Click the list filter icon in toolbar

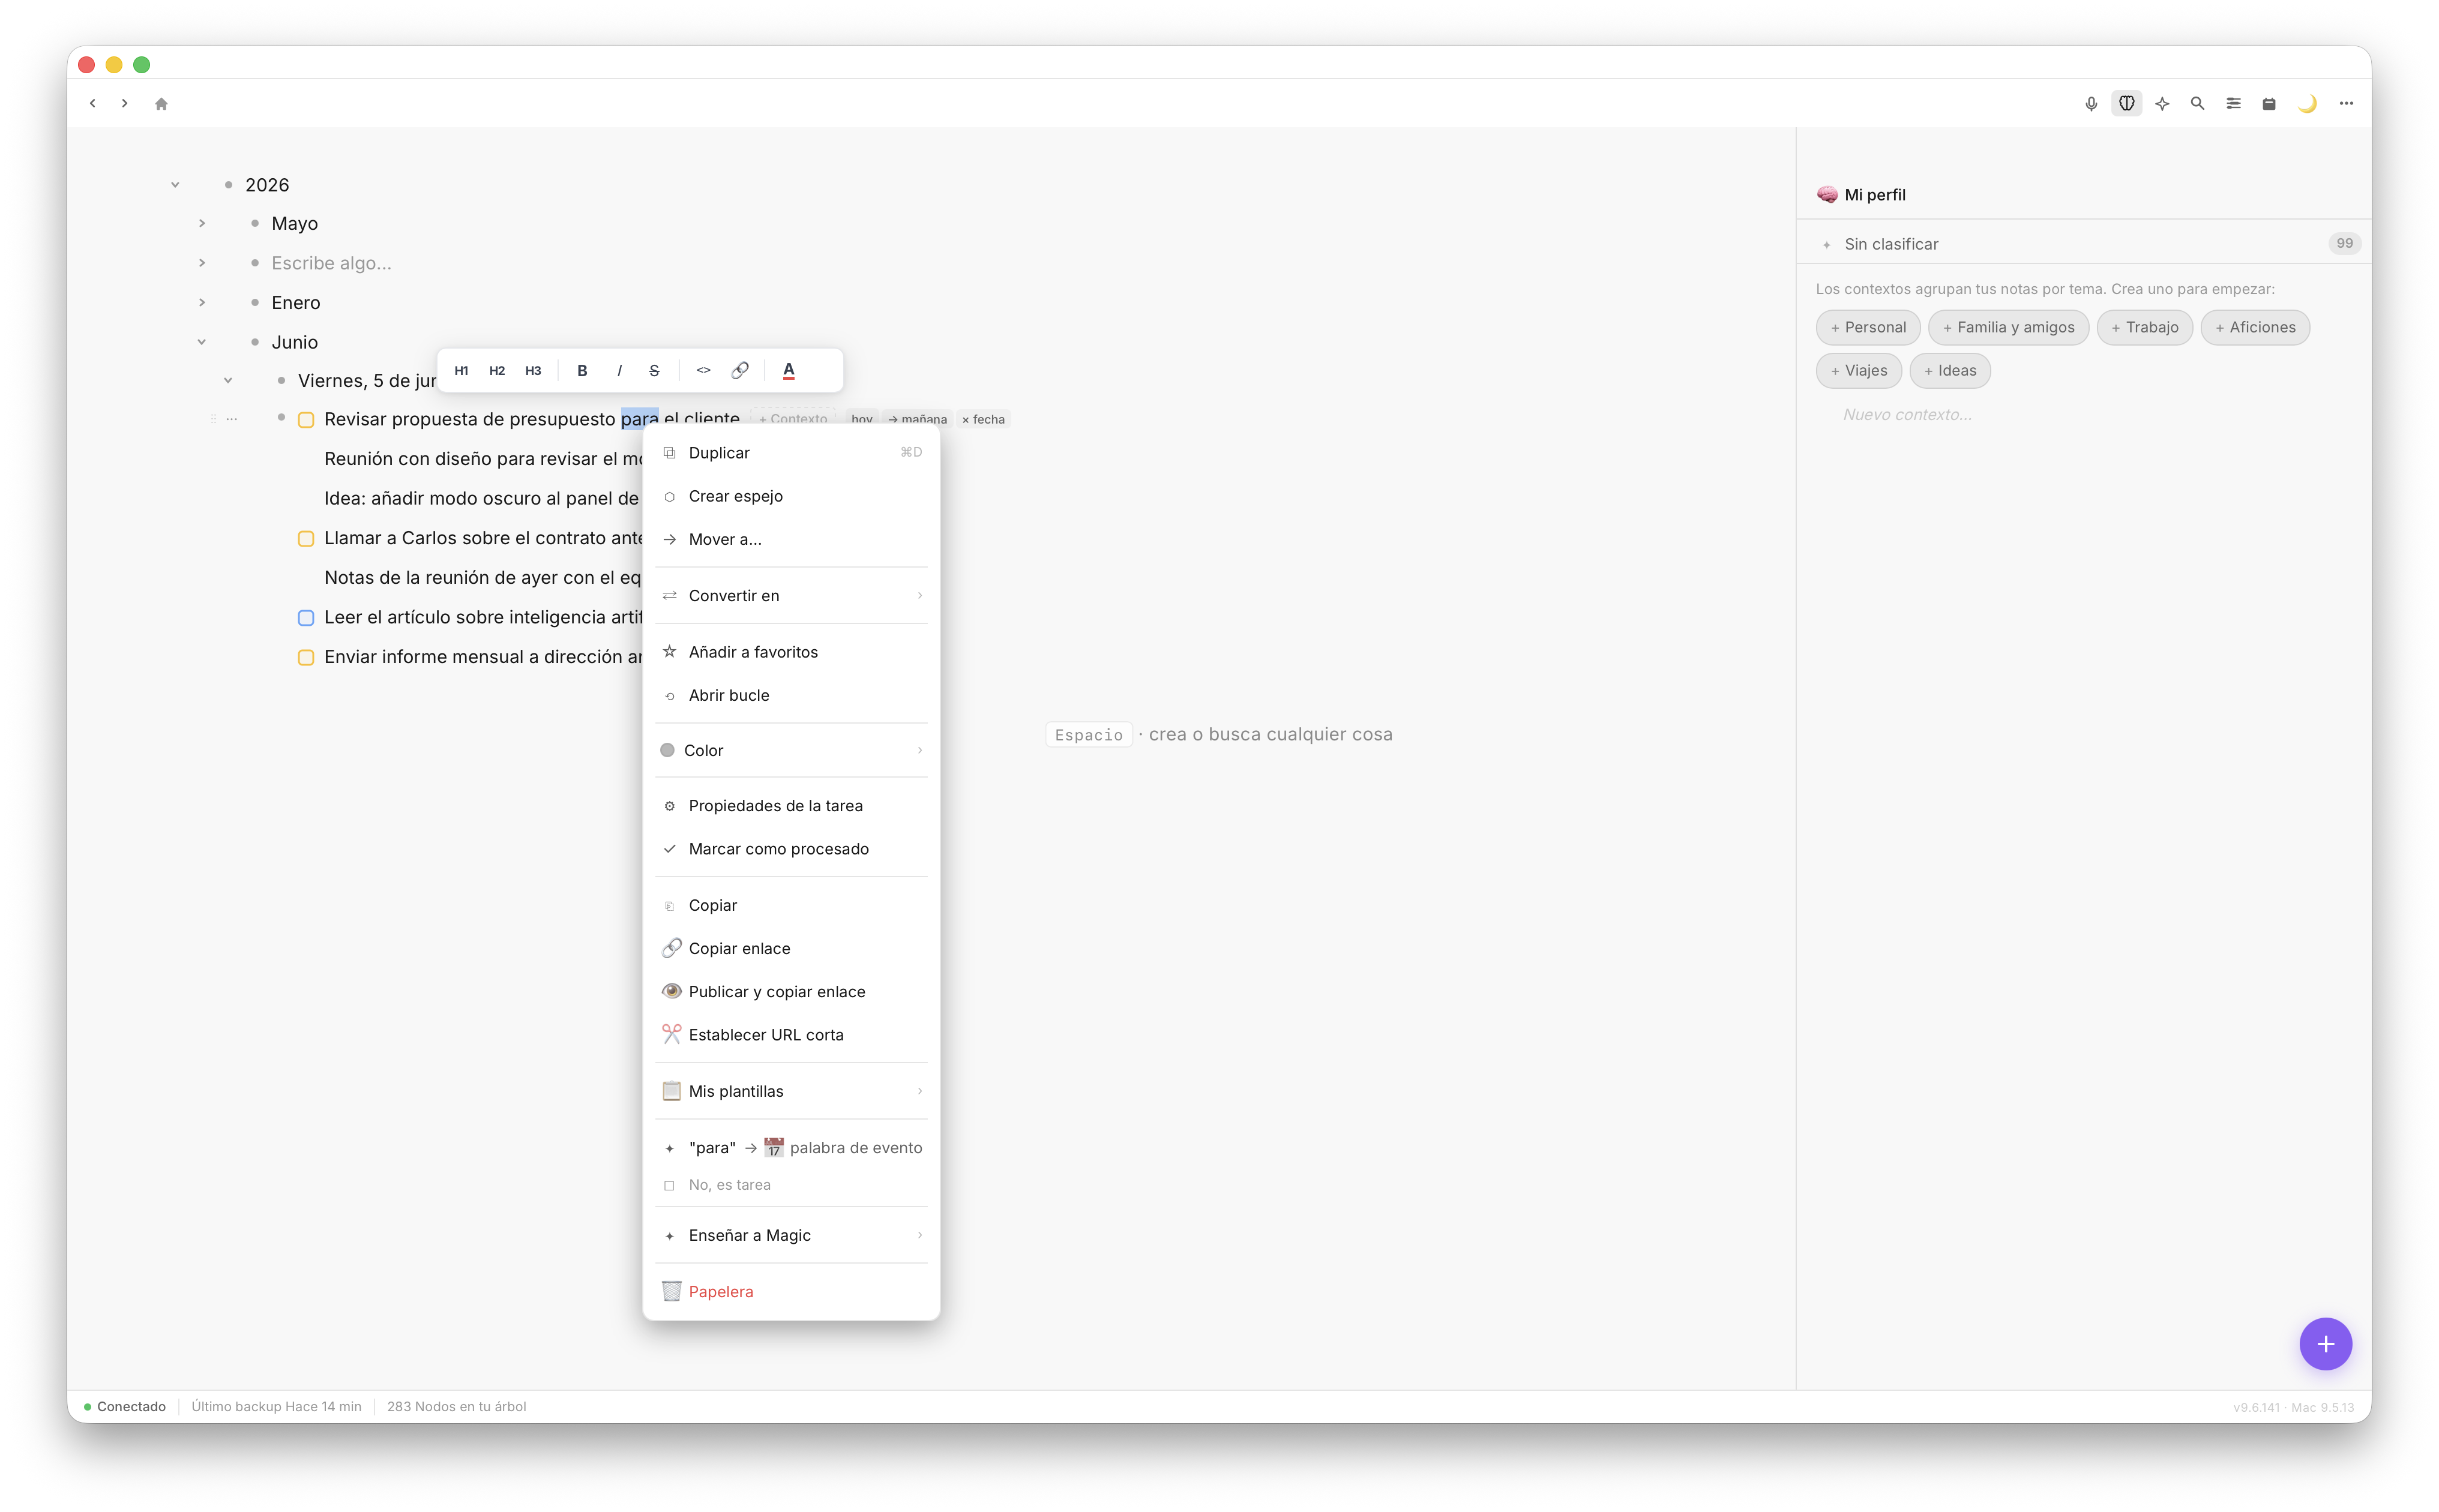tap(2233, 103)
